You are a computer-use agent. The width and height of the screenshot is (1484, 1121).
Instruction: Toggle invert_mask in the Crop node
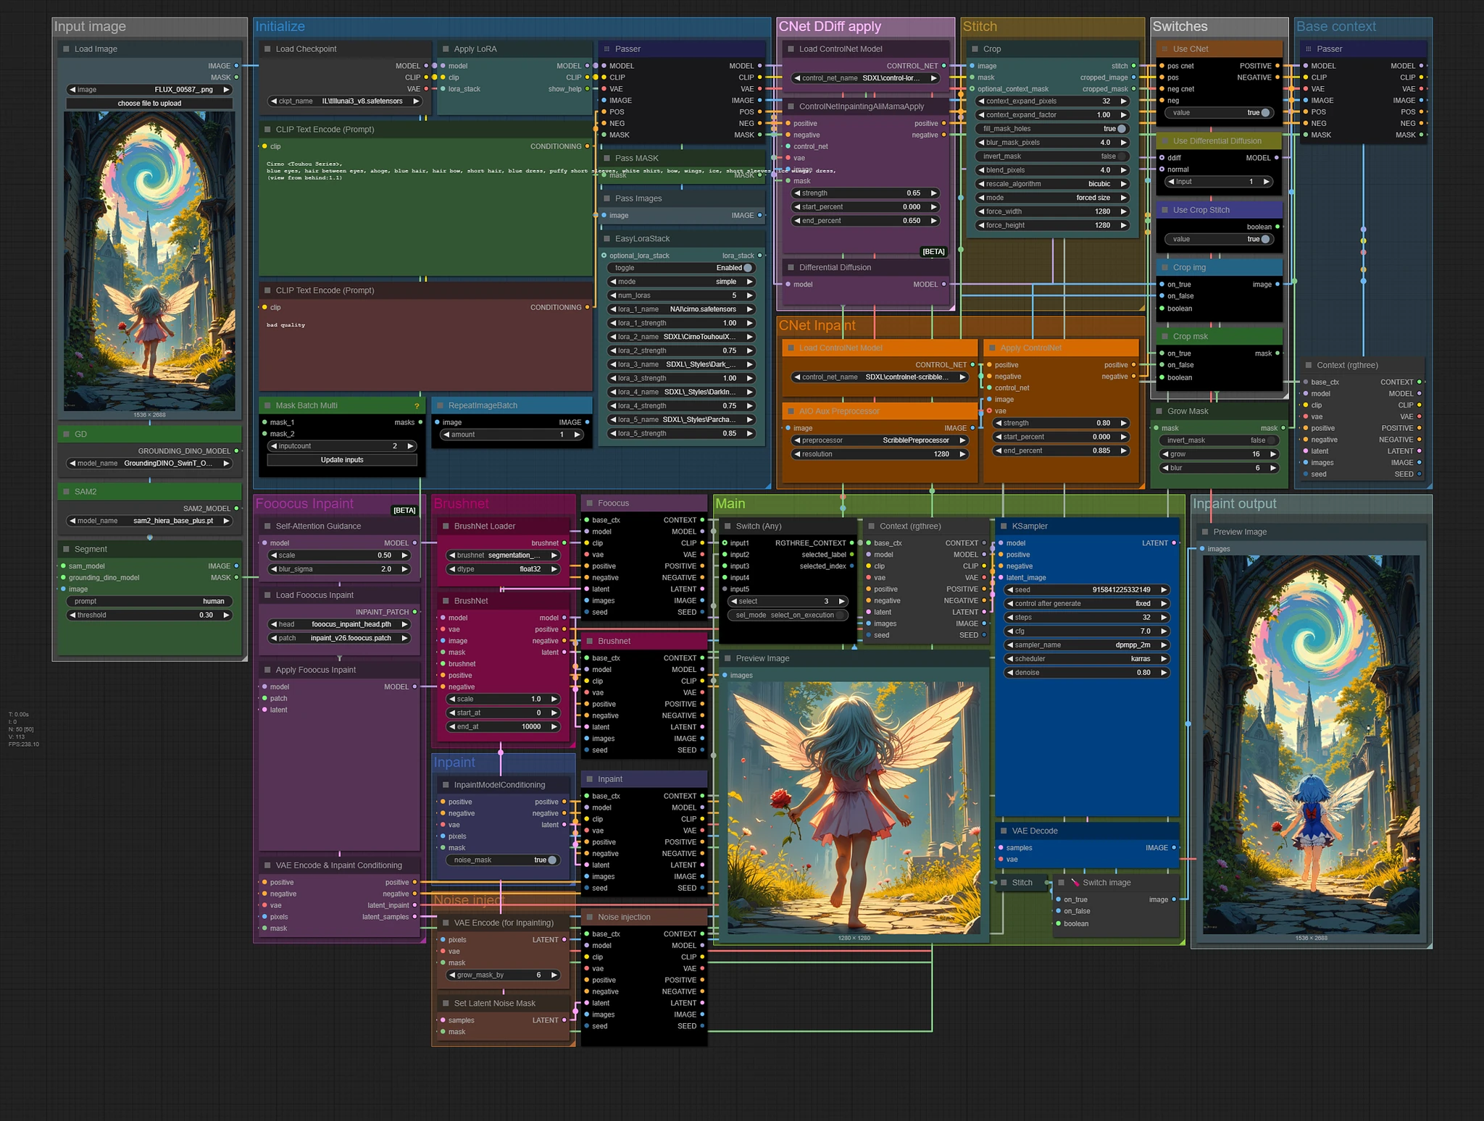point(1052,156)
